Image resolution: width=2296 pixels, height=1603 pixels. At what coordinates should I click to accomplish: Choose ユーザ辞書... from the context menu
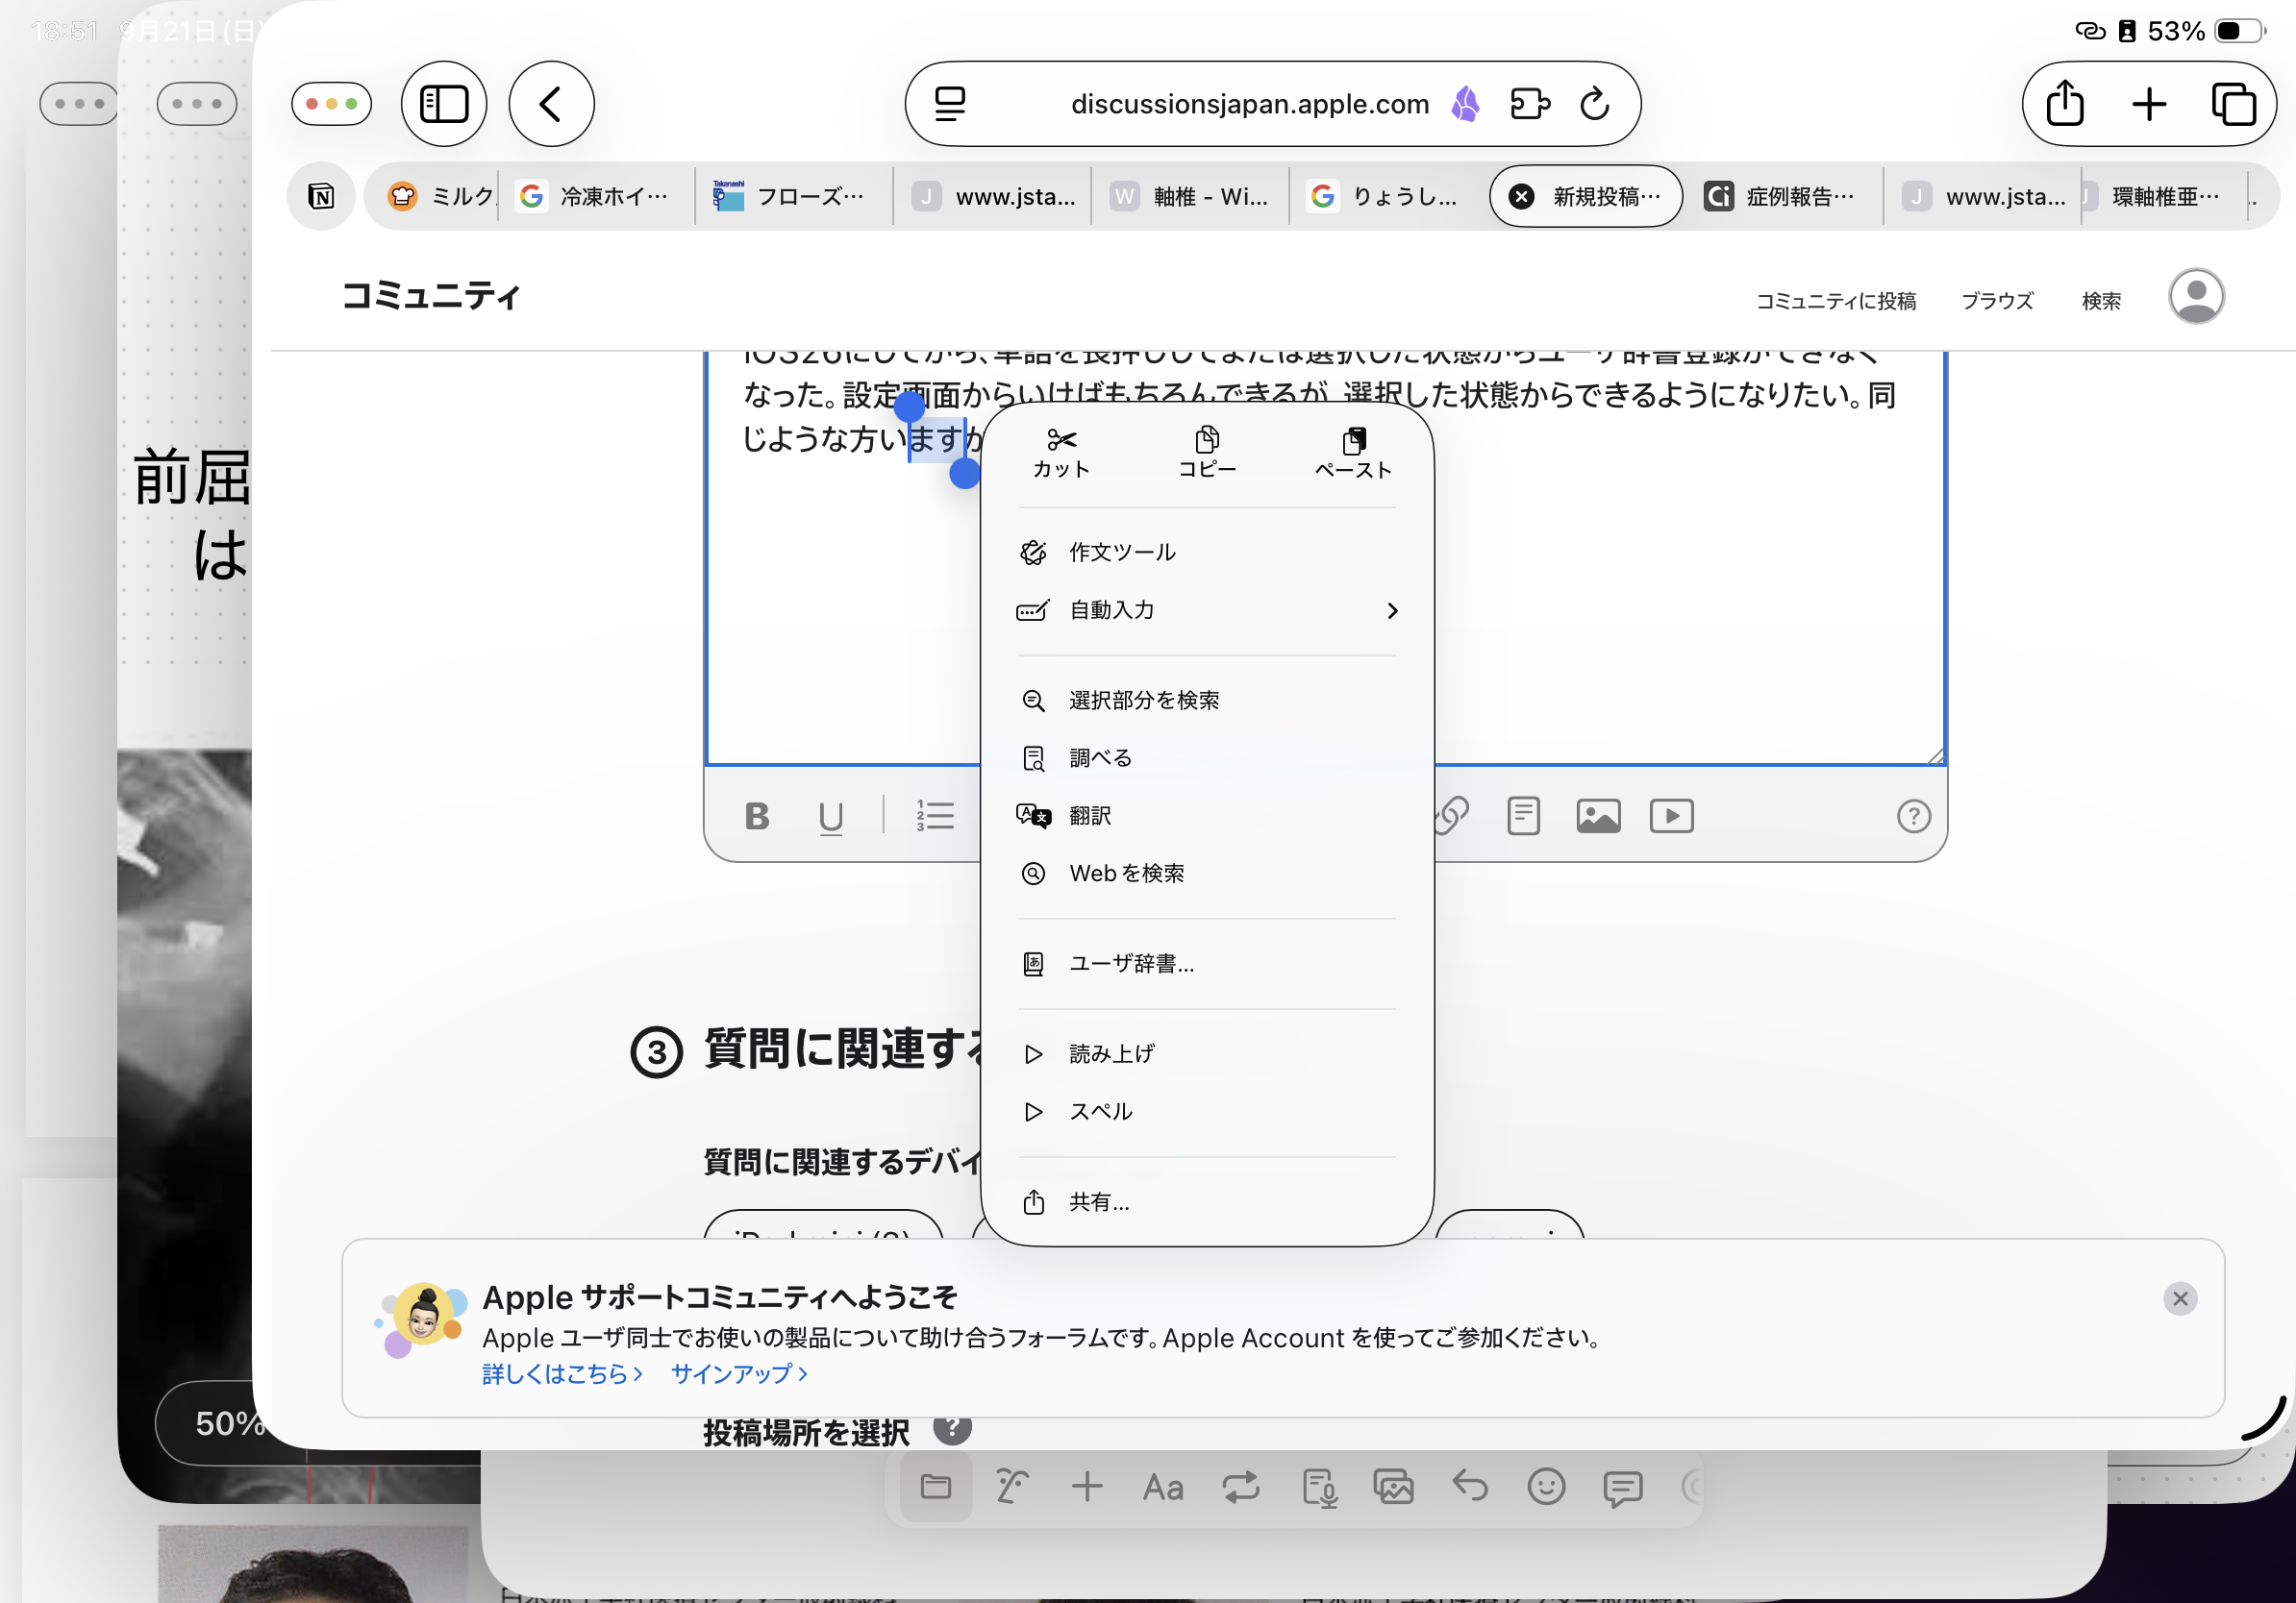click(1130, 963)
